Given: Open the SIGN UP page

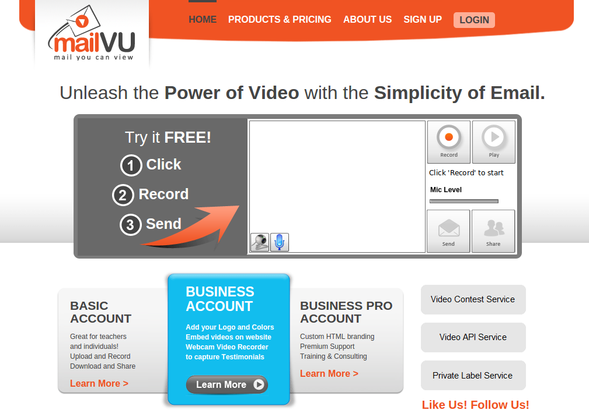Looking at the screenshot, I should (x=423, y=19).
